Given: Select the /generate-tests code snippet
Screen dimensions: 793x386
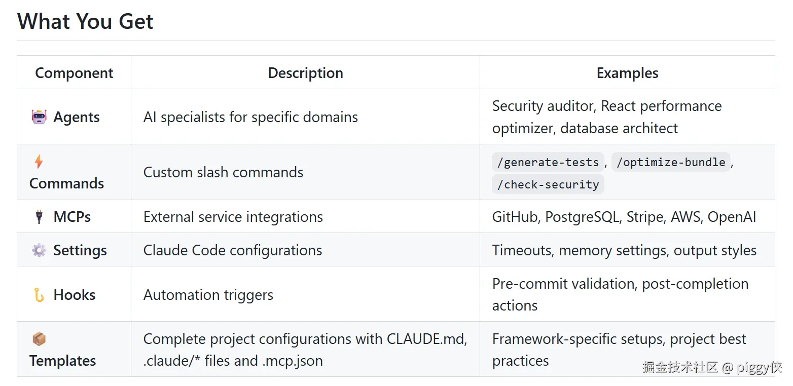Looking at the screenshot, I should click(x=548, y=162).
